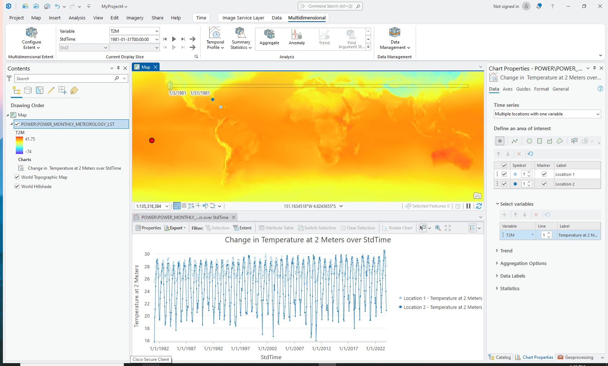Refresh the map view
608x366 pixels.
(x=479, y=206)
